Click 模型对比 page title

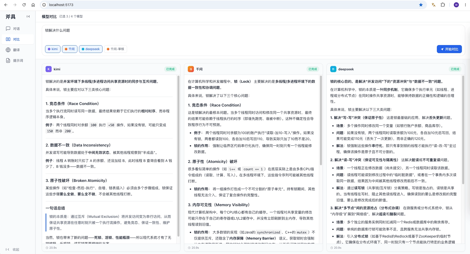tap(49, 16)
